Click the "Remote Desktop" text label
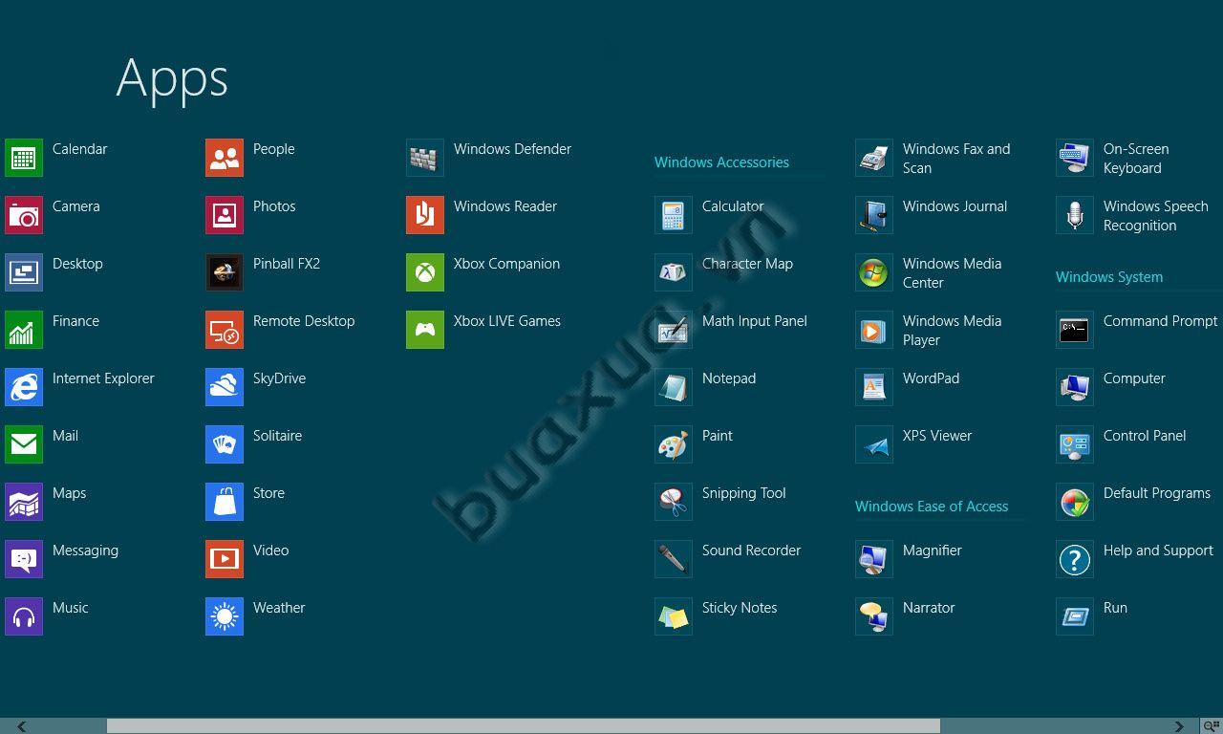 304,321
